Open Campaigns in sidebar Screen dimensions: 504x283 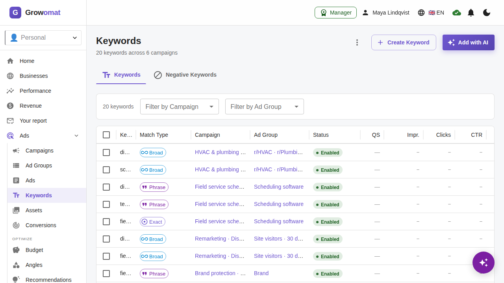pyautogui.click(x=47, y=151)
